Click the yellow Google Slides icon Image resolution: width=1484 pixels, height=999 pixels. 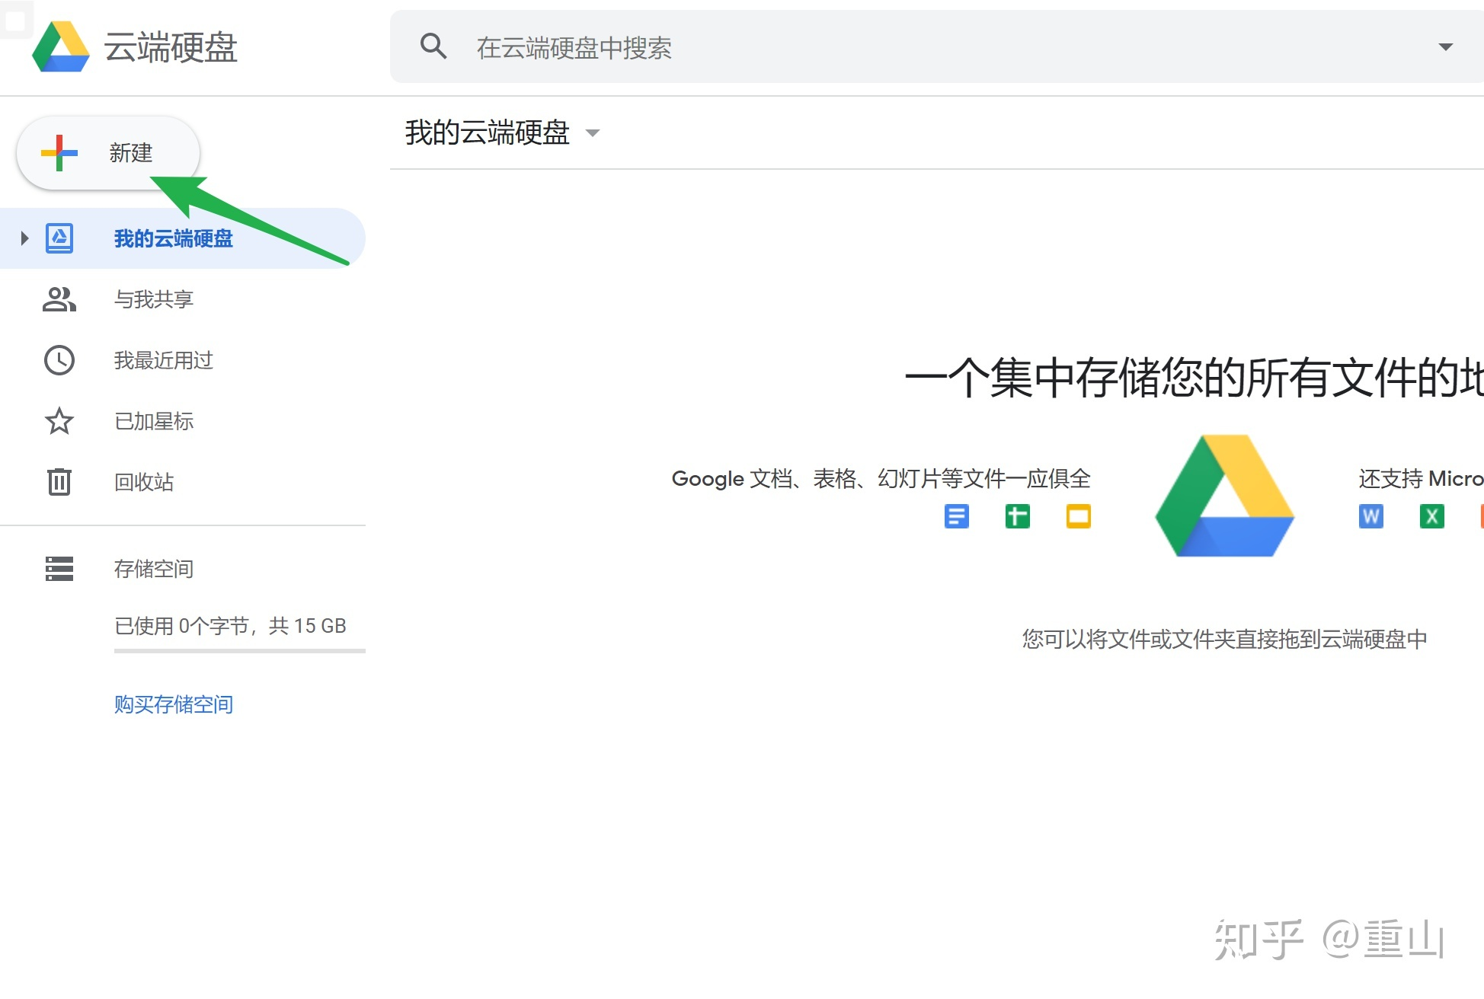pos(1078,516)
